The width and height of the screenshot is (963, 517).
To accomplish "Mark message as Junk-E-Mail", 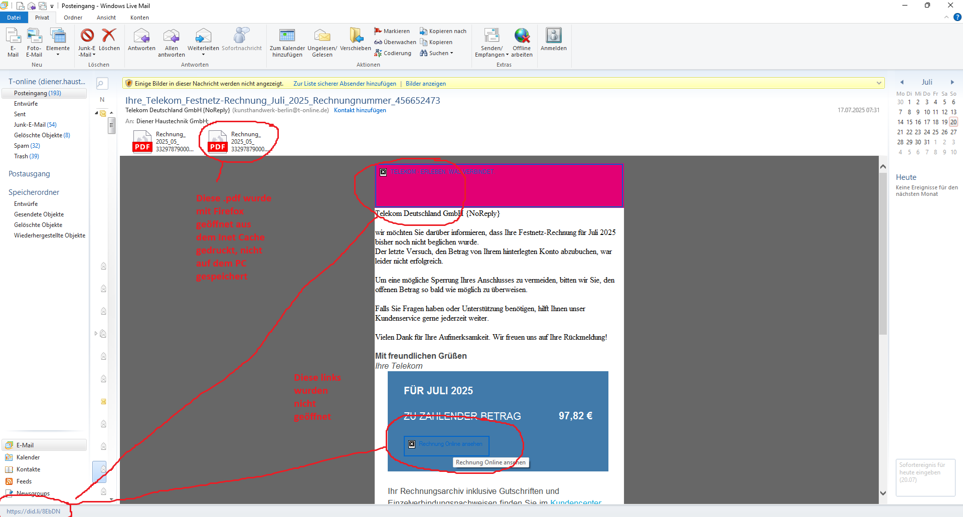I will tap(87, 42).
